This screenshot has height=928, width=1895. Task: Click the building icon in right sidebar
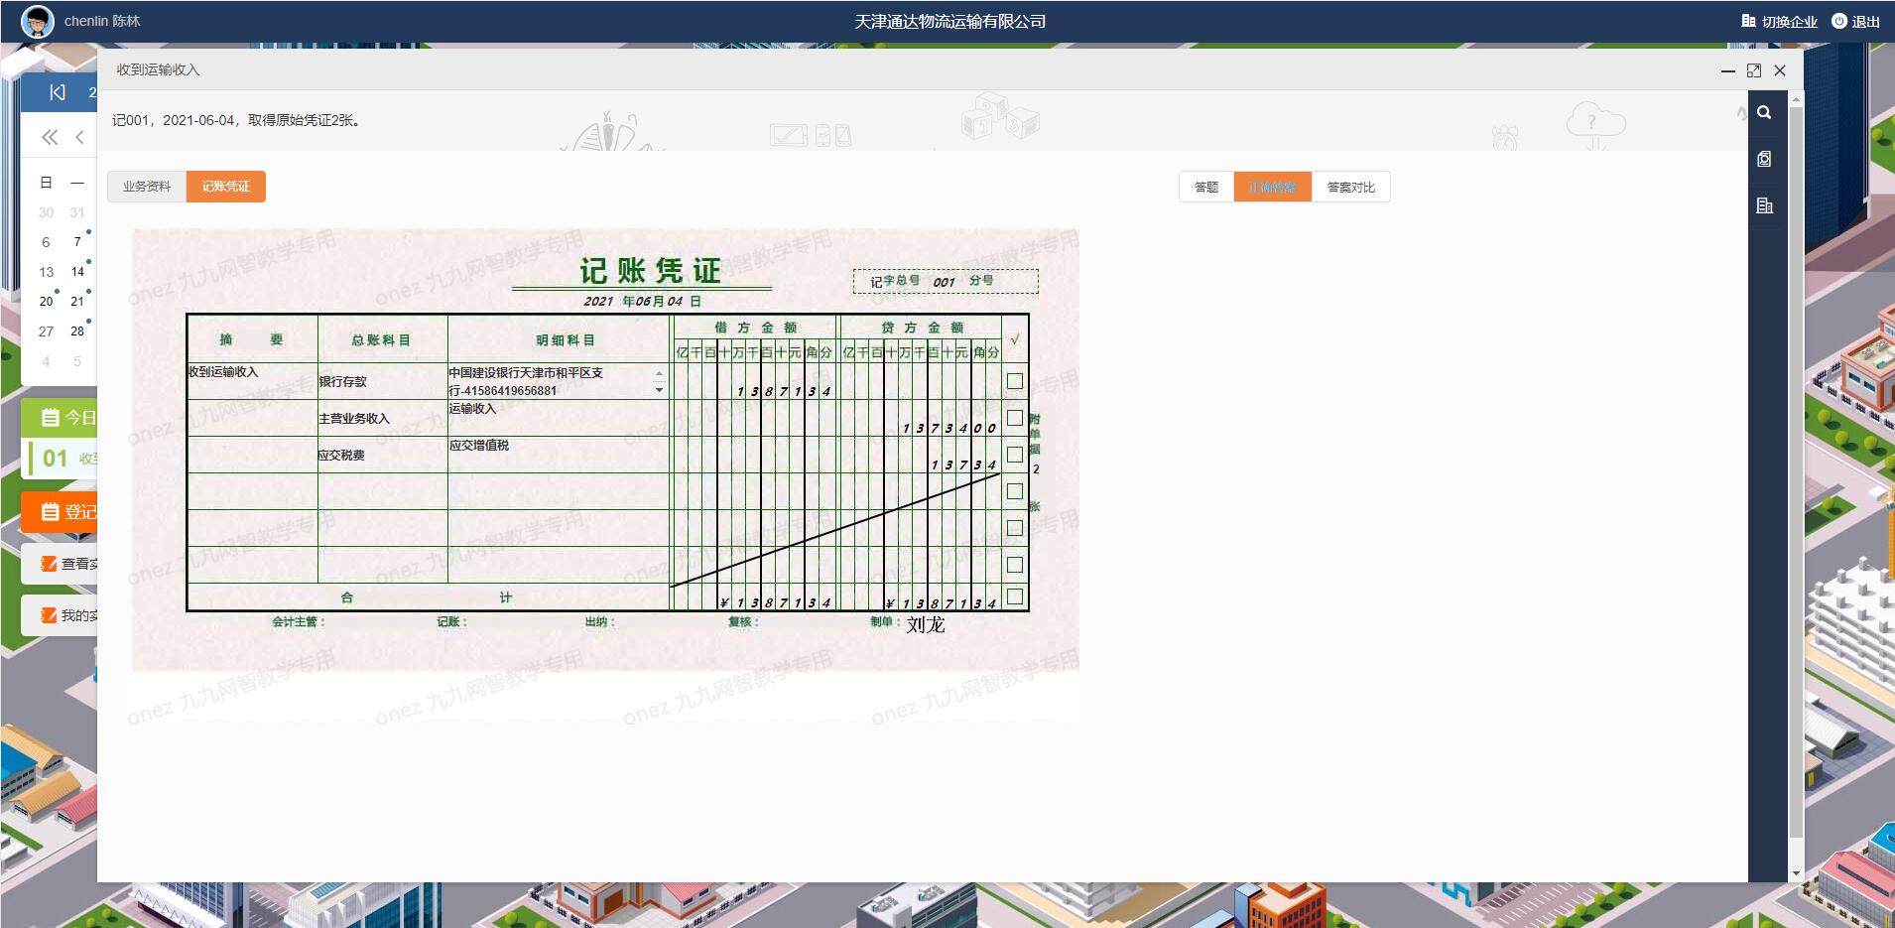pos(1764,205)
